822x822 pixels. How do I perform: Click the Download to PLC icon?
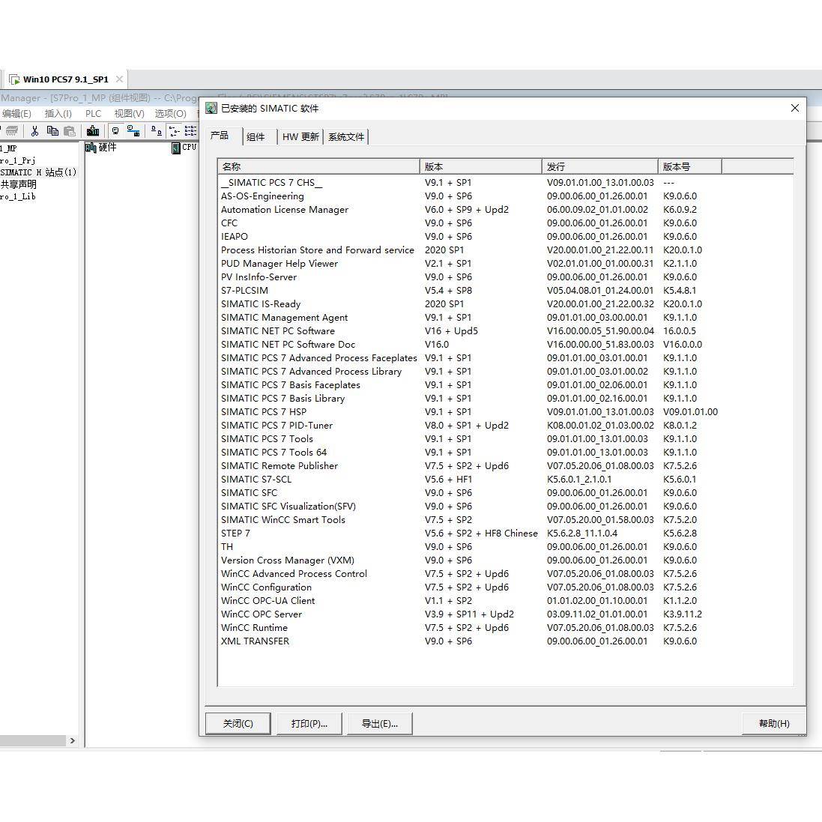click(93, 131)
